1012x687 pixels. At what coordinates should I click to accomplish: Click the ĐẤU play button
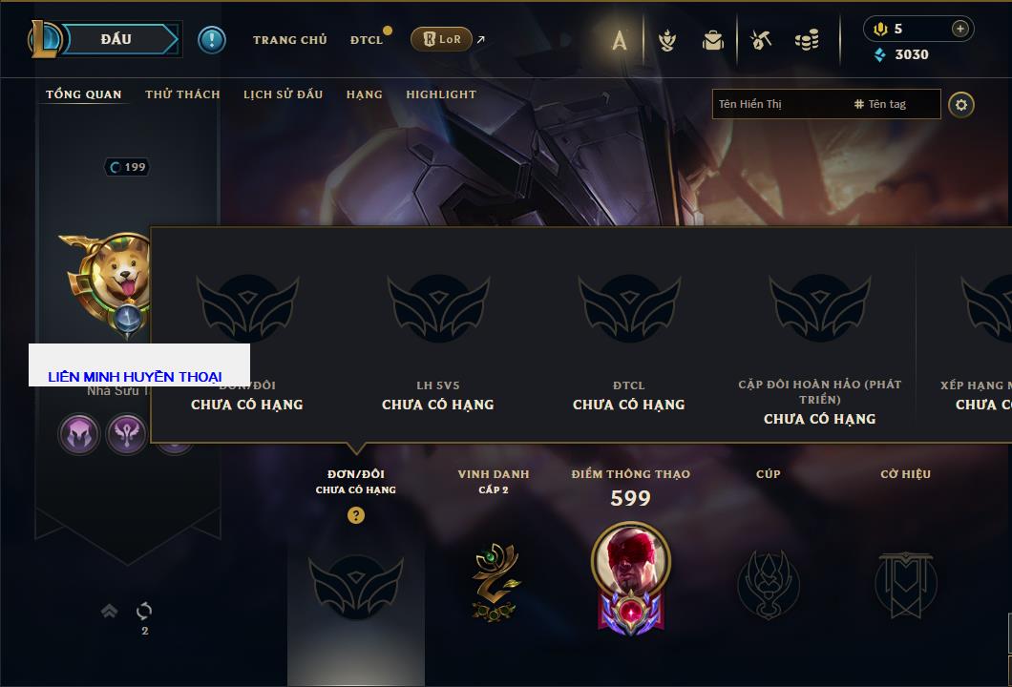(116, 39)
